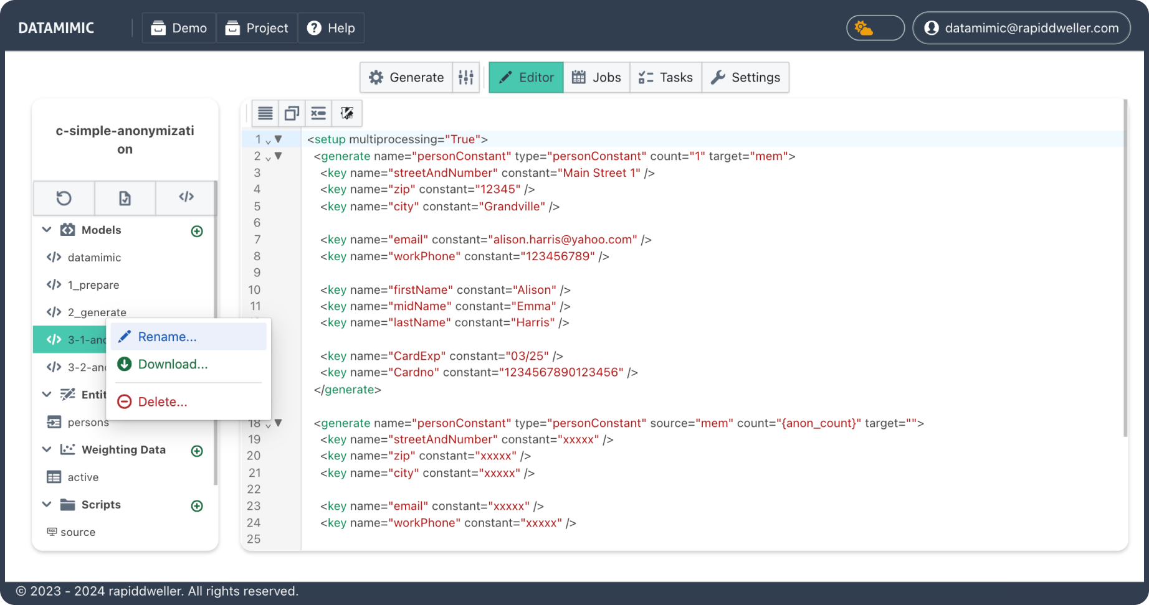1149x605 pixels.
Task: Collapse the Models section
Action: tap(47, 229)
